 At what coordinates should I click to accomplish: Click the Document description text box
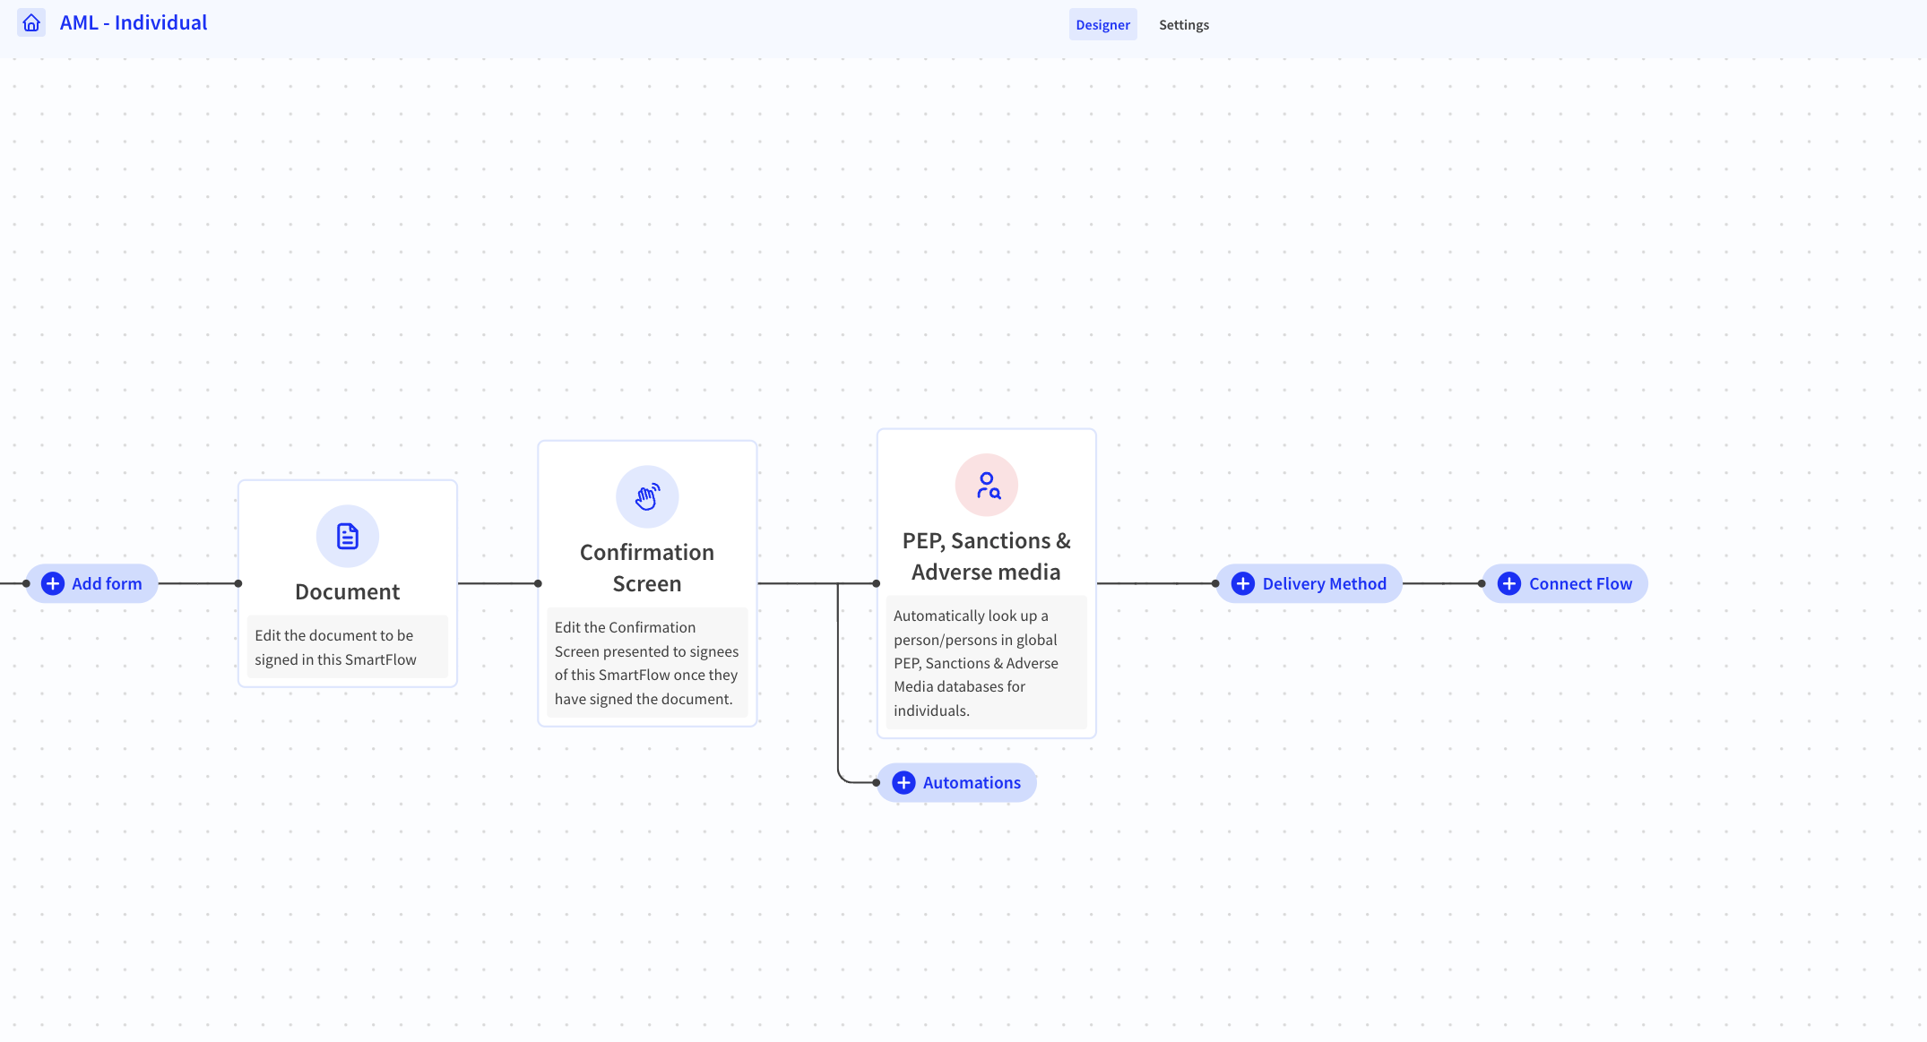pyautogui.click(x=348, y=647)
